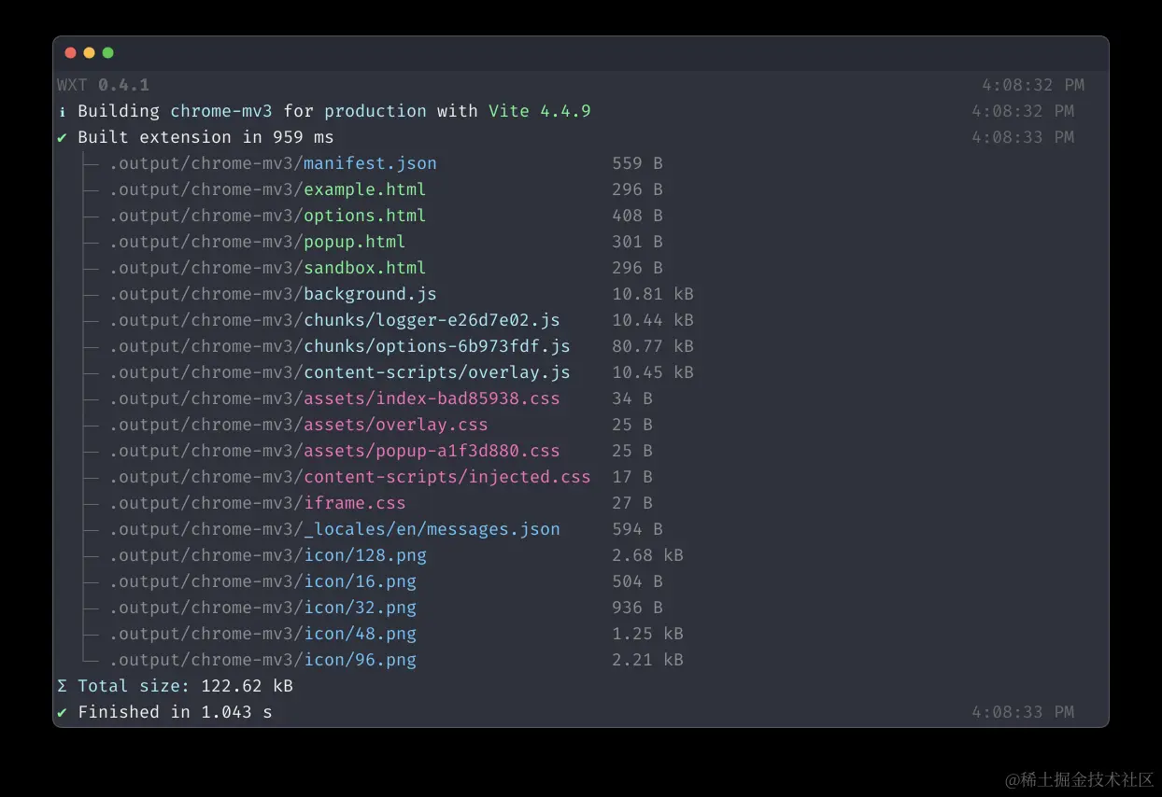Select assets/popup-a1f3d880.css file name
The width and height of the screenshot is (1162, 797).
click(x=432, y=451)
